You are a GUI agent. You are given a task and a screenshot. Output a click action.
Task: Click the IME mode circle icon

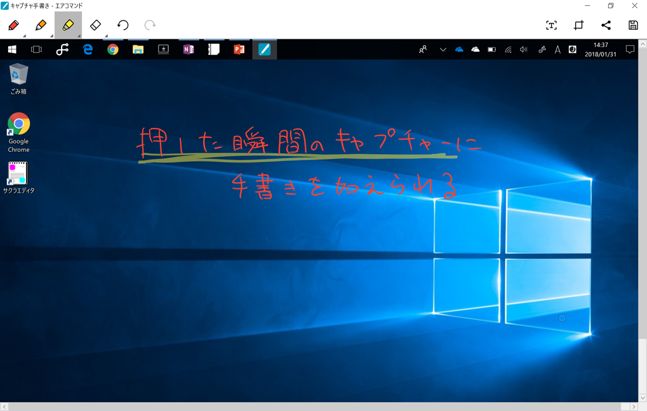point(572,50)
